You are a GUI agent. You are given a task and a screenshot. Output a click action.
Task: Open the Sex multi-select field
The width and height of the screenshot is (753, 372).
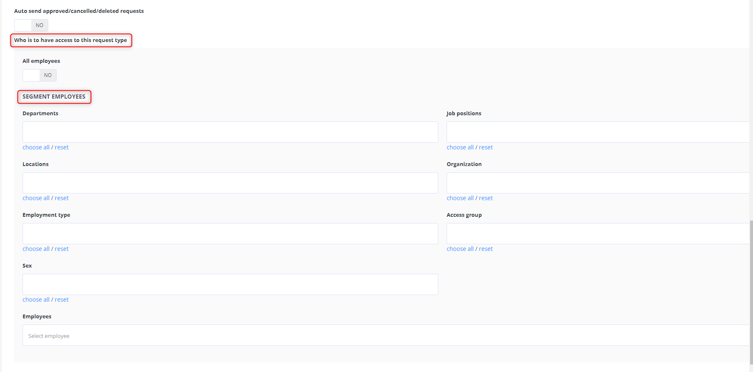click(230, 284)
